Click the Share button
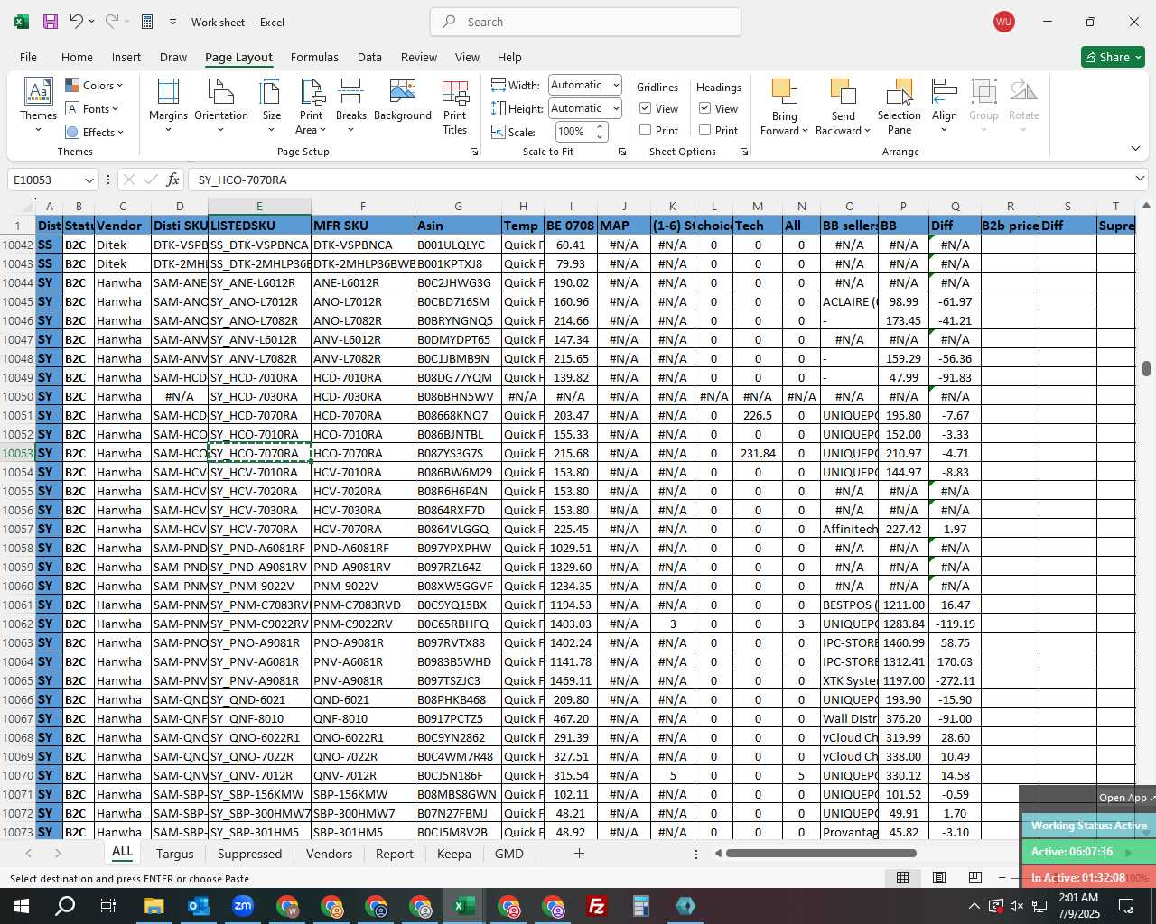 (x=1113, y=57)
